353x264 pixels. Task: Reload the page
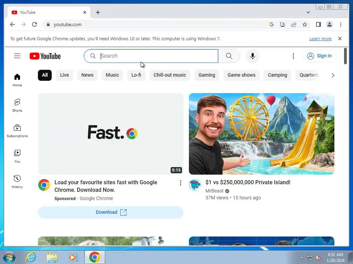[x=34, y=24]
